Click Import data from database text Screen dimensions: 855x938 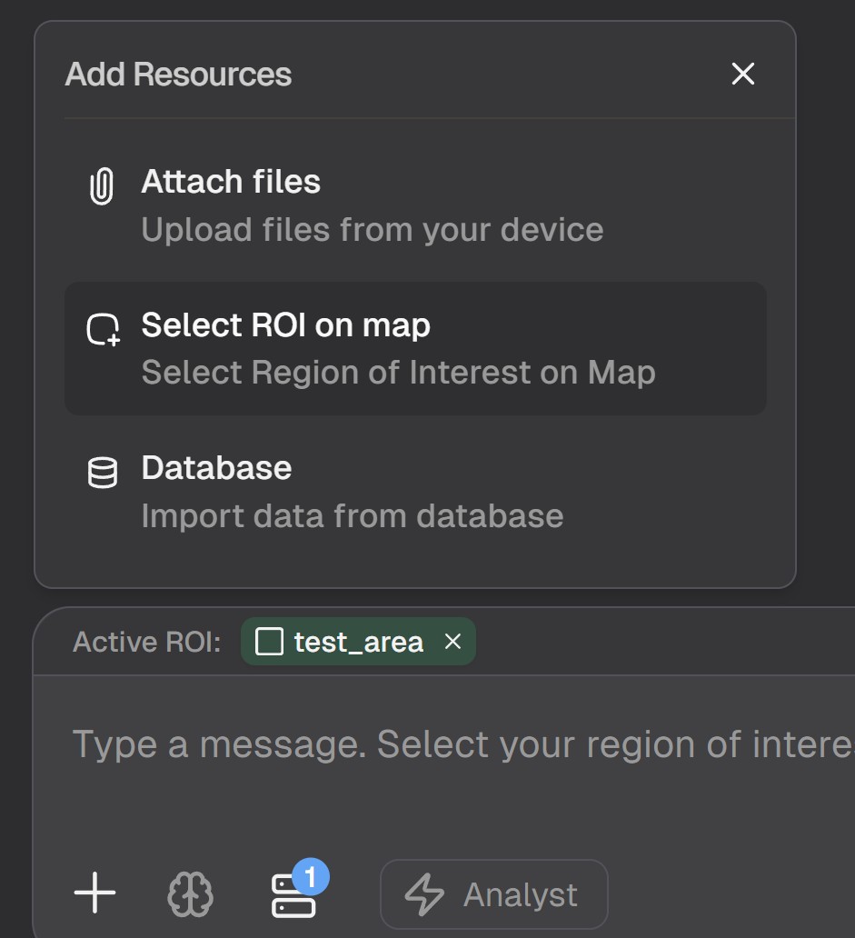[x=353, y=515]
